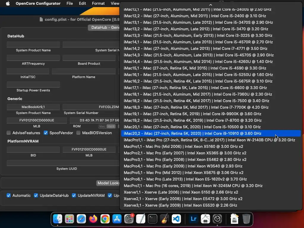Open Google Chrome in the dock
This screenshot has height=228, width=304.
(x=105, y=219)
